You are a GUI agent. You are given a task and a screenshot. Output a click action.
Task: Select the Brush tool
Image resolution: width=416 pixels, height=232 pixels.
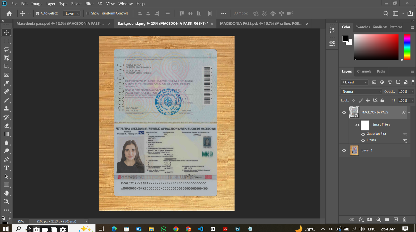coord(6,100)
